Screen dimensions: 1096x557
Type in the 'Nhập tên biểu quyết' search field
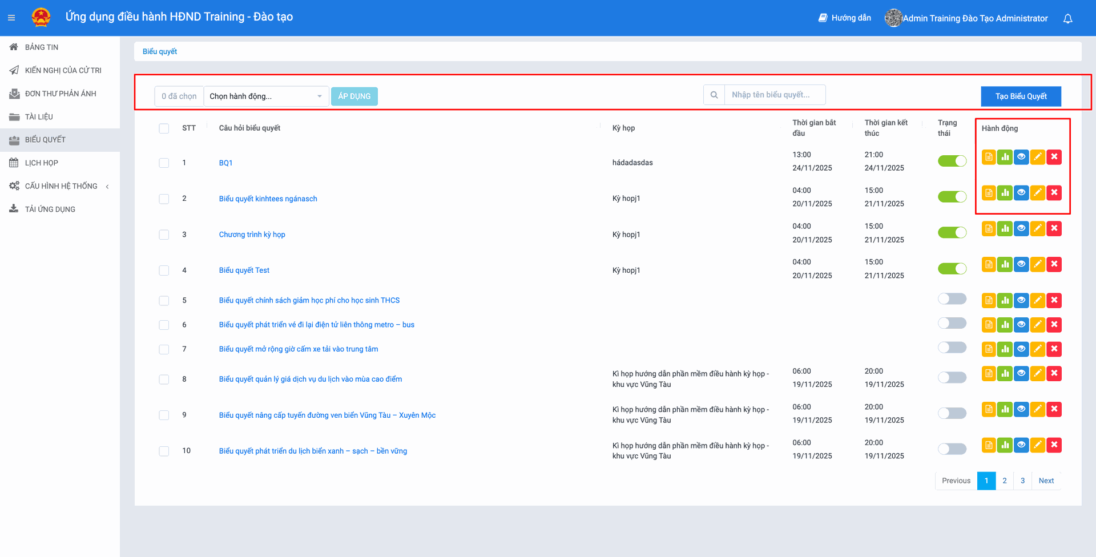775,95
